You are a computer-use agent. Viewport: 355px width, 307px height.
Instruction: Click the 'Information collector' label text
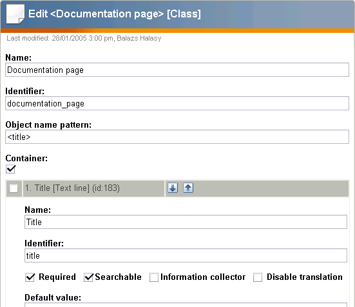pos(203,277)
